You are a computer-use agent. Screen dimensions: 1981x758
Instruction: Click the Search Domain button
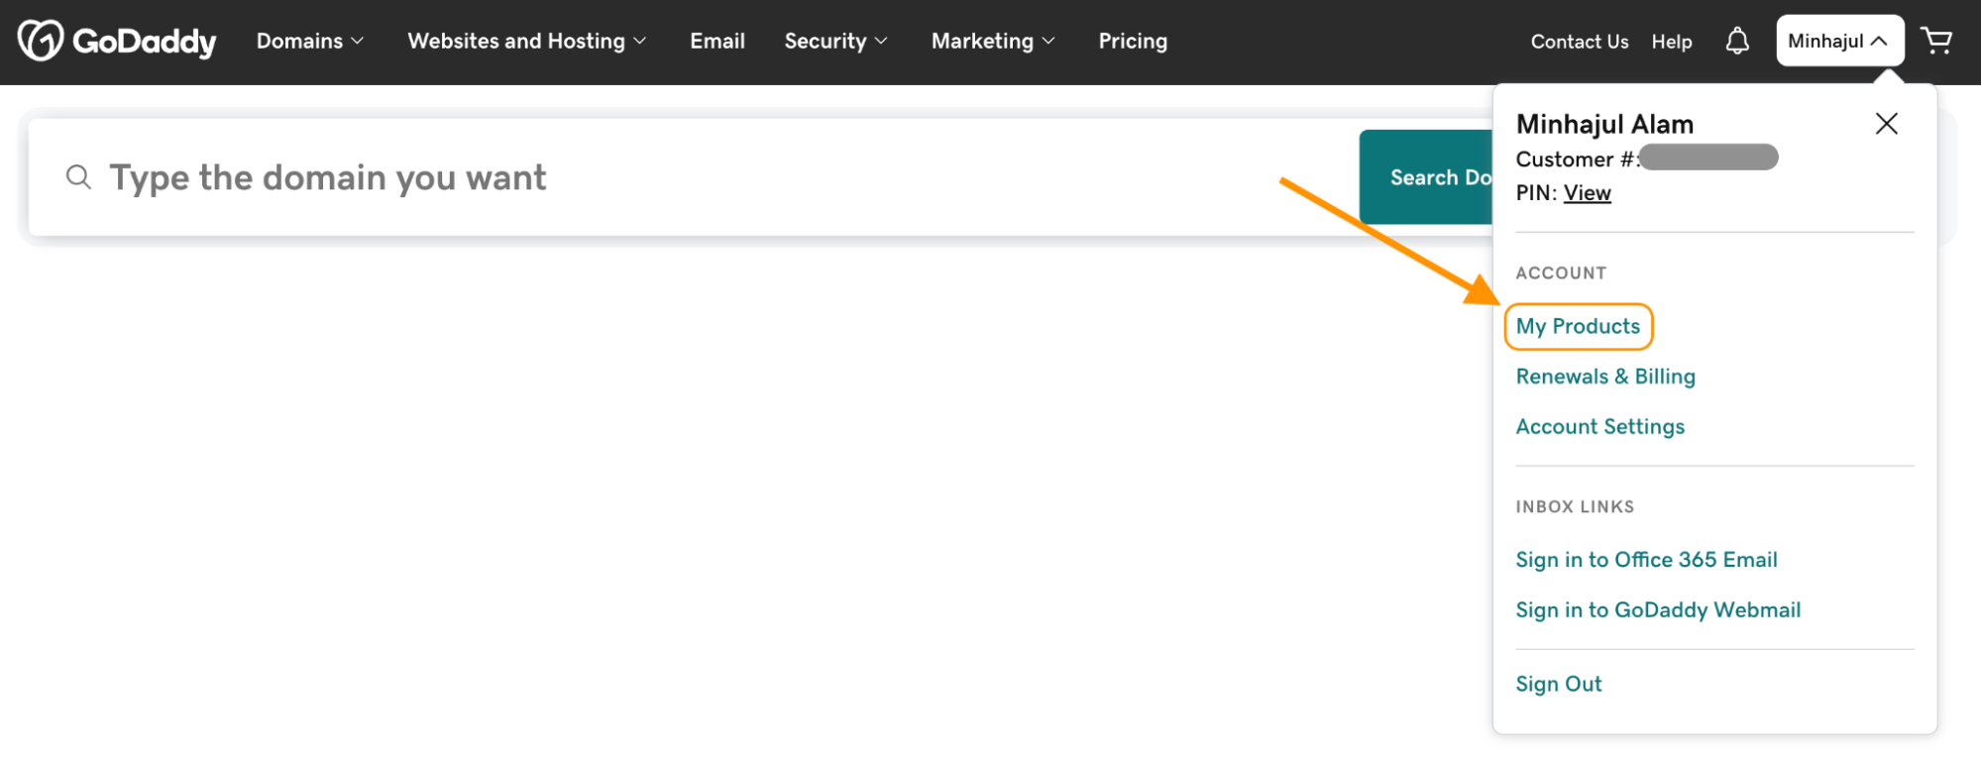pyautogui.click(x=1426, y=177)
